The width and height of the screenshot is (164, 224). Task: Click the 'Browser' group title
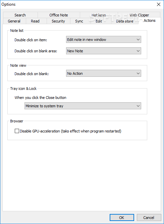[16, 121]
